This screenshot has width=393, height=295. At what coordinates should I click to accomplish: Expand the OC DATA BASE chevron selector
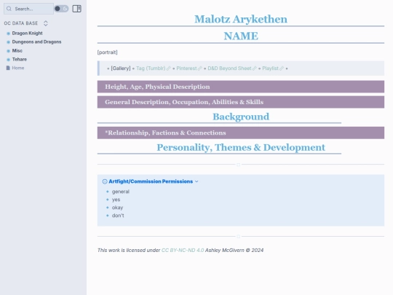46,23
